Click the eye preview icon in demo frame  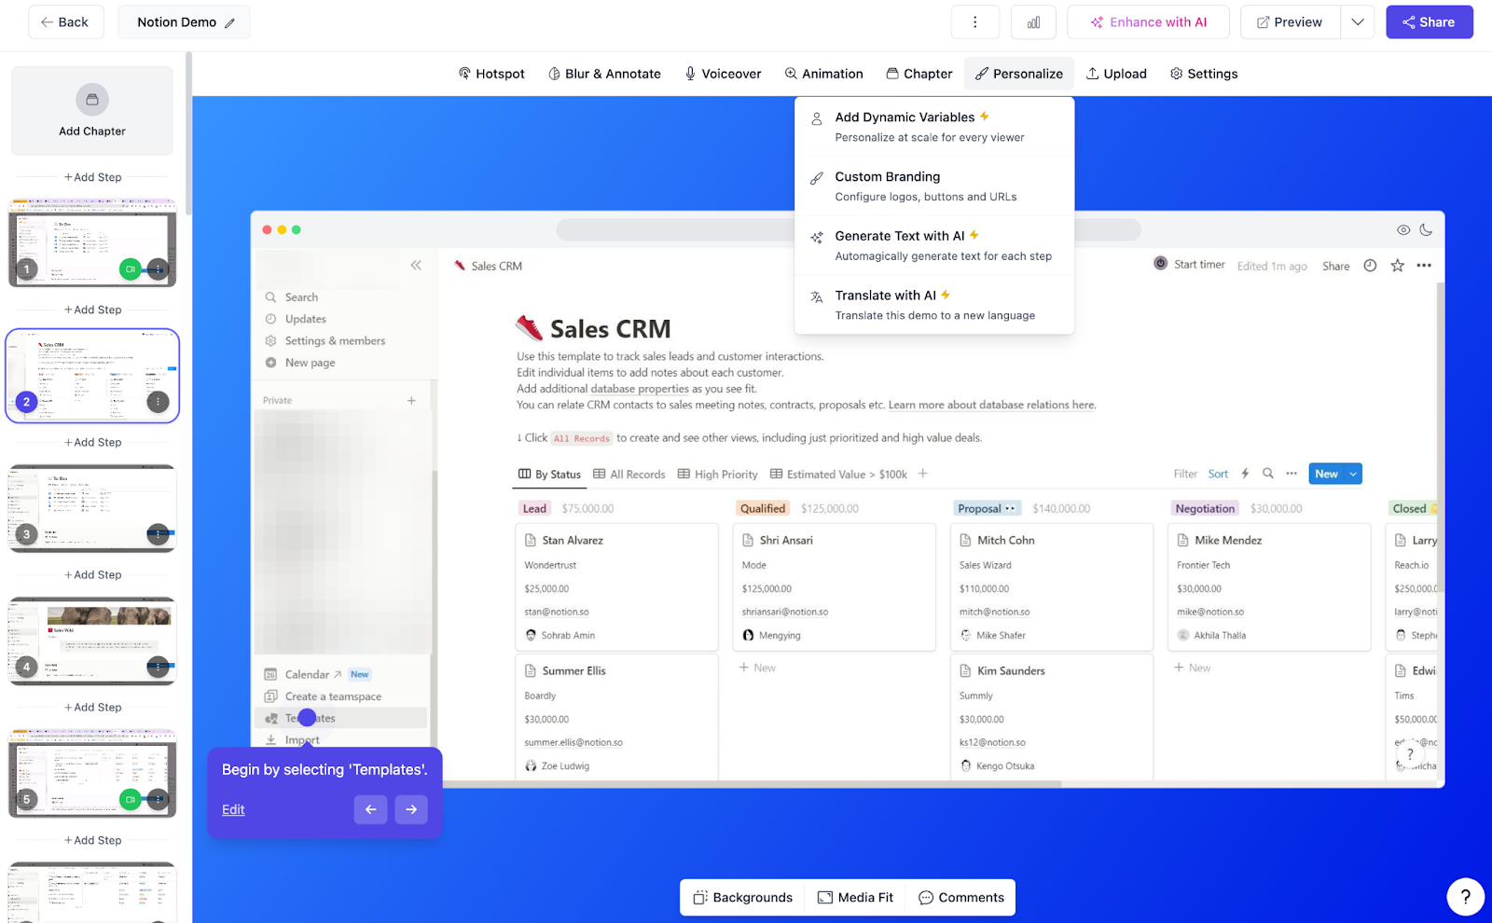1402,230
